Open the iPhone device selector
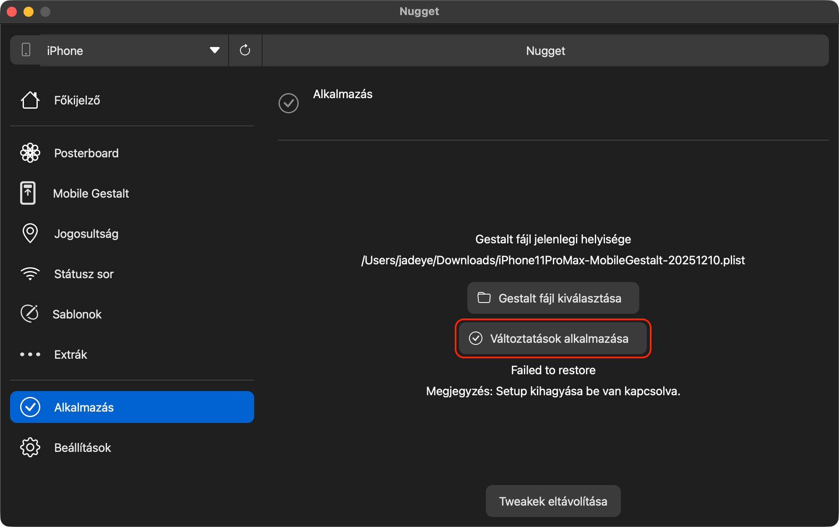Screen dimensions: 839x527 coord(126,50)
